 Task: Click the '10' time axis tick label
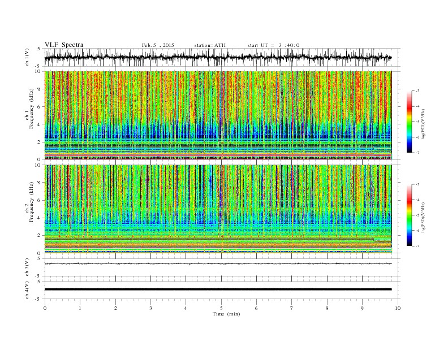pos(398,308)
